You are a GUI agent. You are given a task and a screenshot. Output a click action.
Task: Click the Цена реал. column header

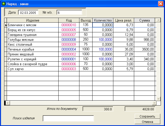click(x=123, y=20)
